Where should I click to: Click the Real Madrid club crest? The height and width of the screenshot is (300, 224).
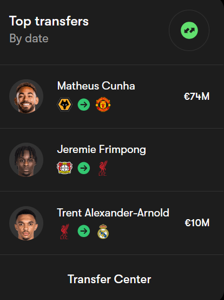pos(103,231)
